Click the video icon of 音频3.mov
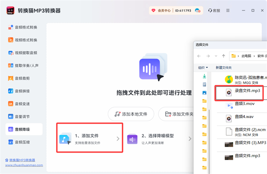 pos(229,106)
